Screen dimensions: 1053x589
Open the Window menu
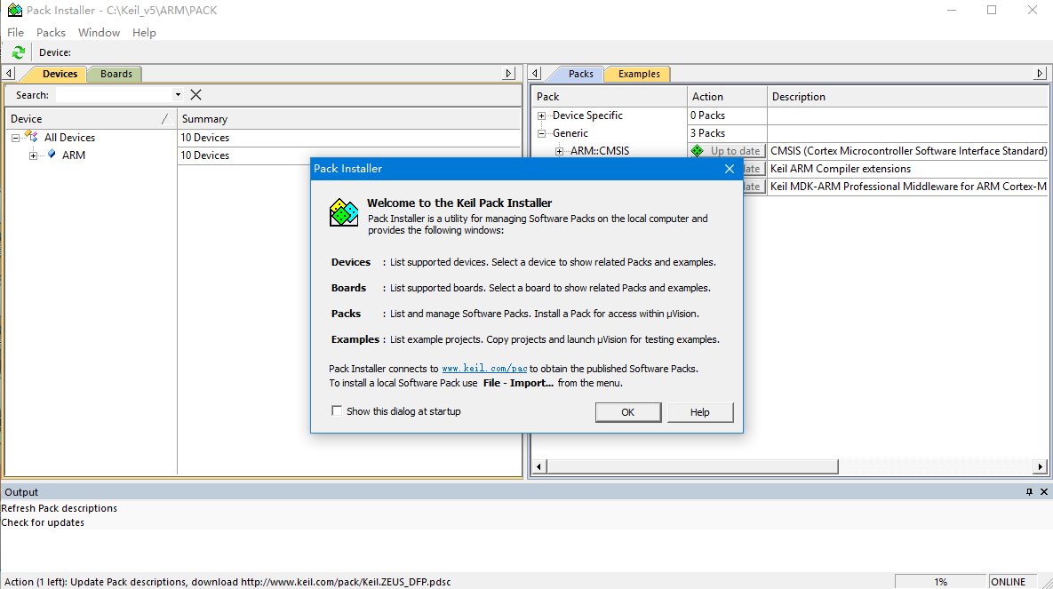click(99, 32)
